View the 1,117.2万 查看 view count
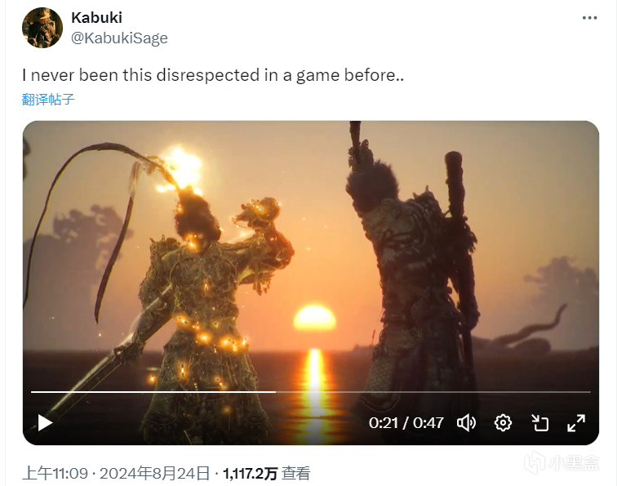The image size is (617, 486). pos(266,473)
